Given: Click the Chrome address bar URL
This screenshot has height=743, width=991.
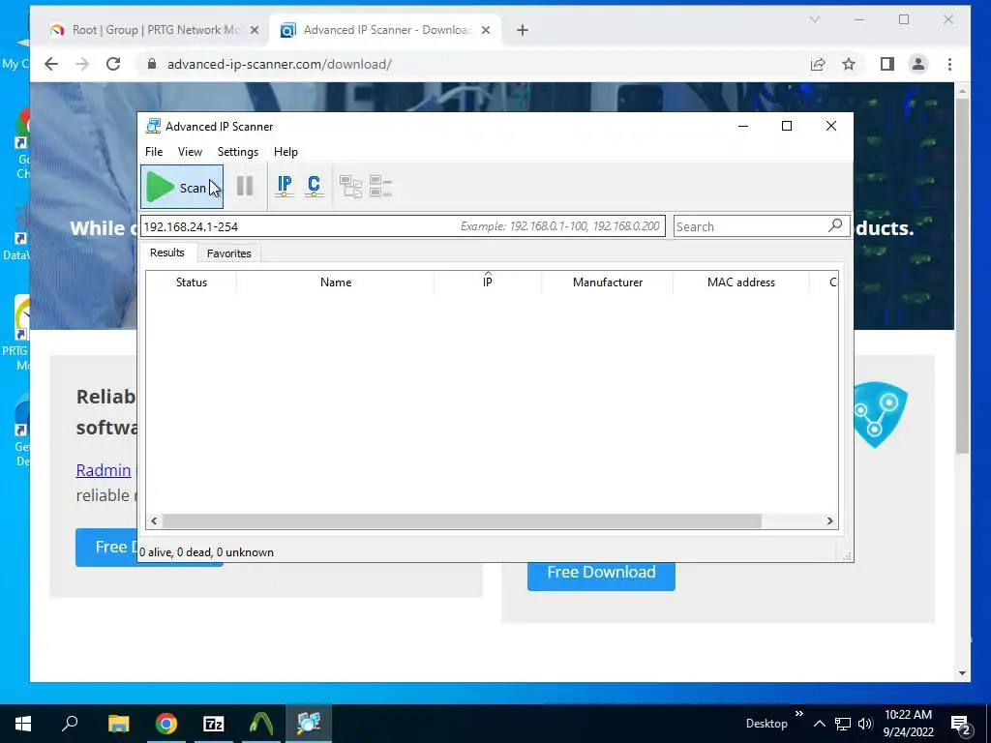Looking at the screenshot, I should tap(280, 64).
